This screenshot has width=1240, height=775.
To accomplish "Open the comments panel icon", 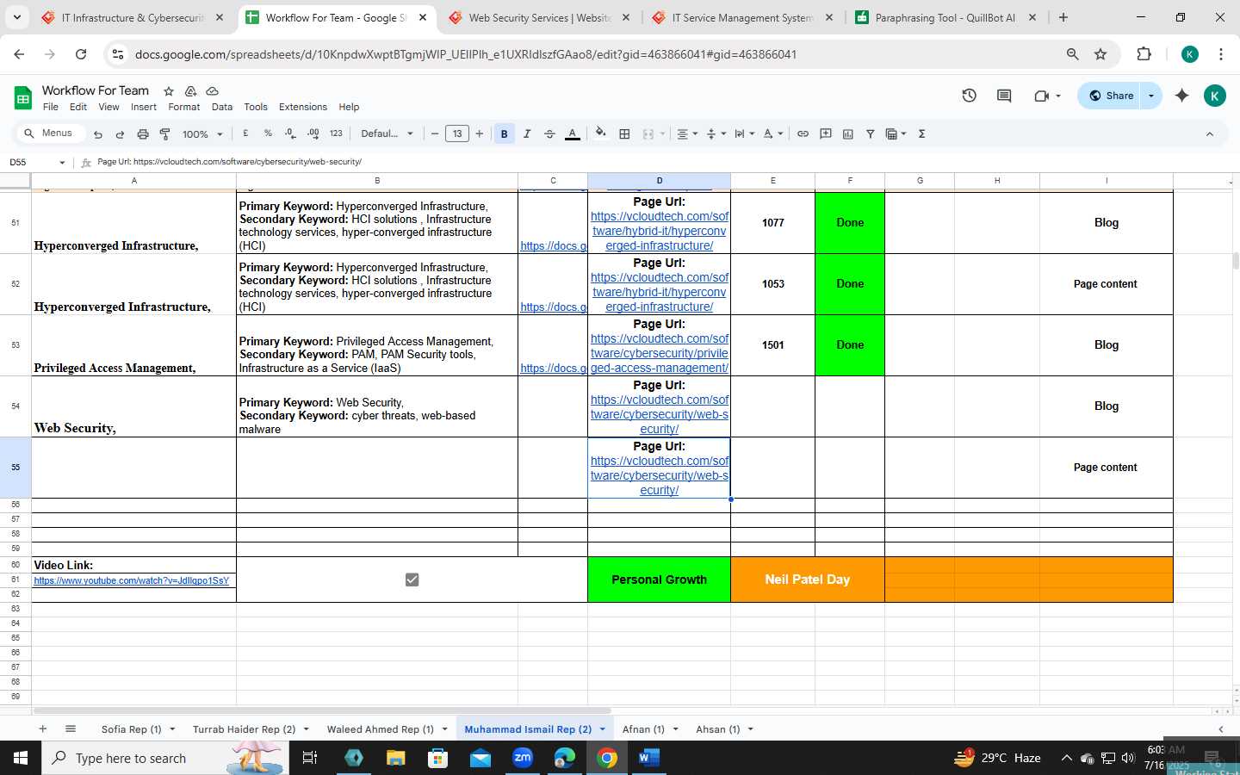I will click(1004, 96).
